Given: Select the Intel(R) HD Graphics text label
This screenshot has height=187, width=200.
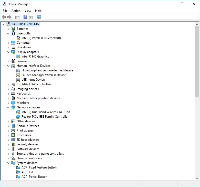Looking at the screenshot, I should 35,57.
